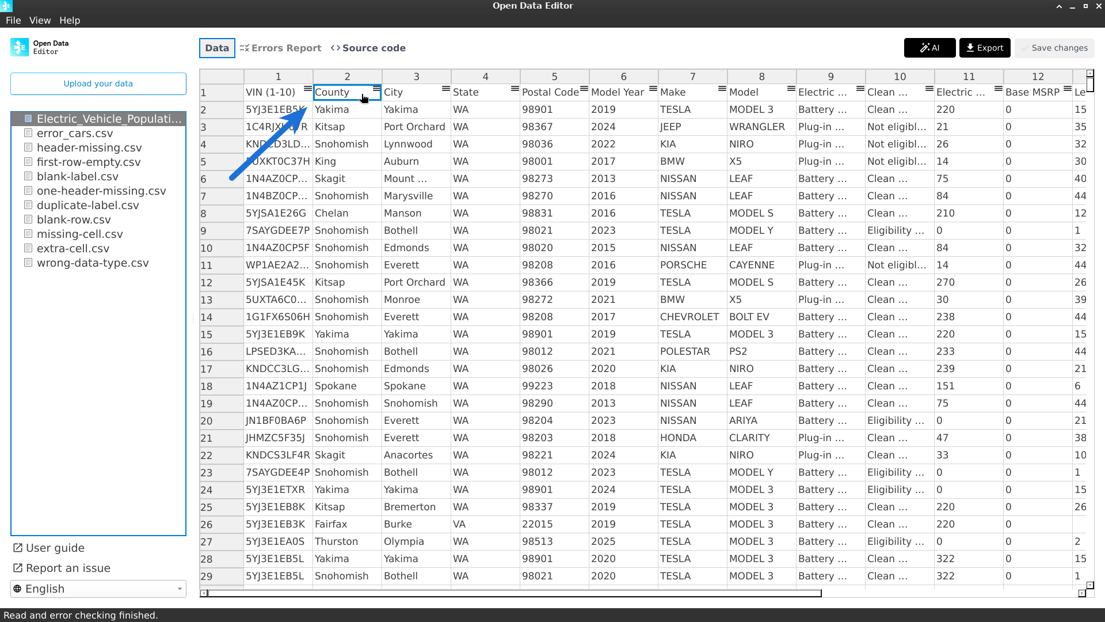
Task: Click the globe icon in the language selector
Action: point(18,589)
